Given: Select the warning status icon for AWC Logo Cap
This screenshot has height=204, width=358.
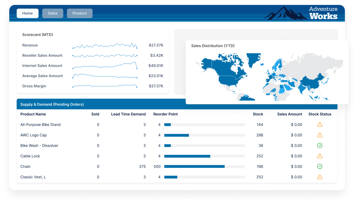Looking at the screenshot, I should (320, 135).
